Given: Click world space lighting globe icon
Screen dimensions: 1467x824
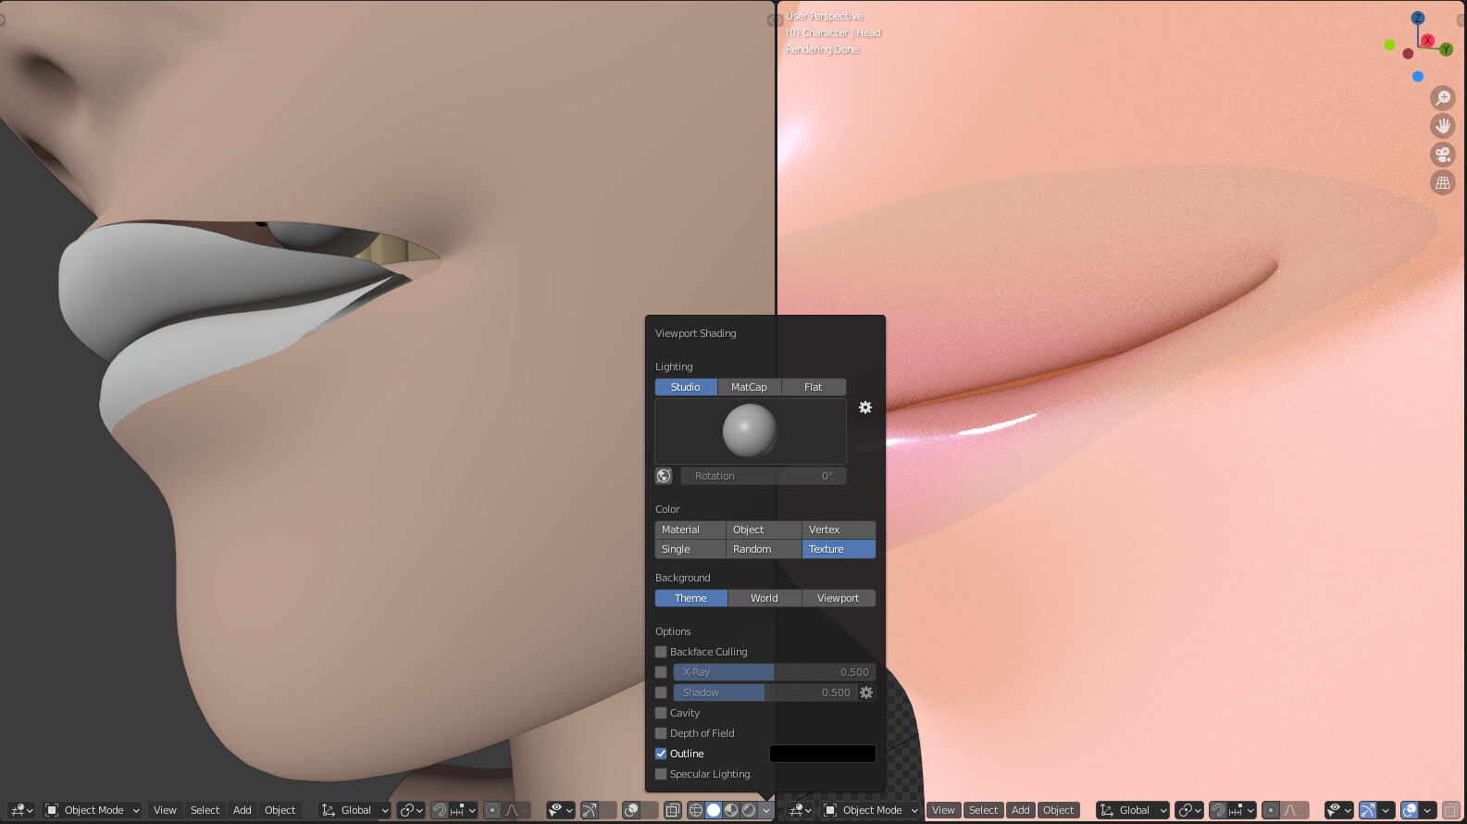Looking at the screenshot, I should [x=664, y=476].
